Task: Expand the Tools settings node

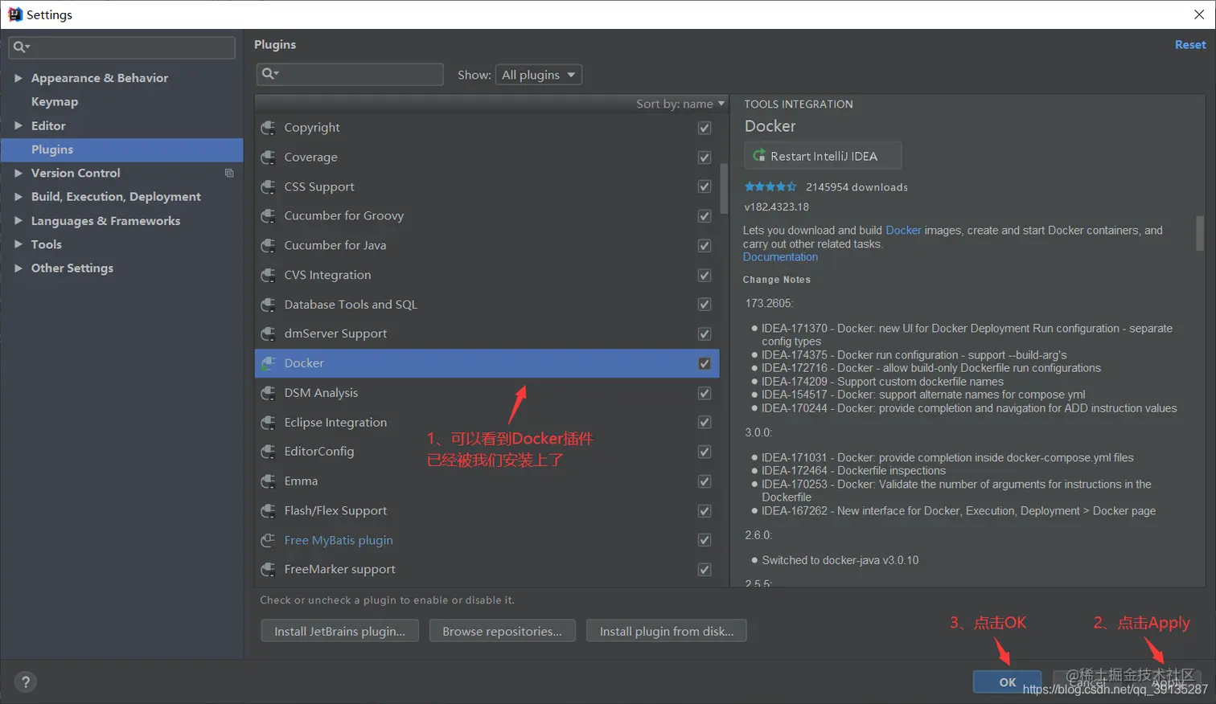Action: [x=18, y=244]
